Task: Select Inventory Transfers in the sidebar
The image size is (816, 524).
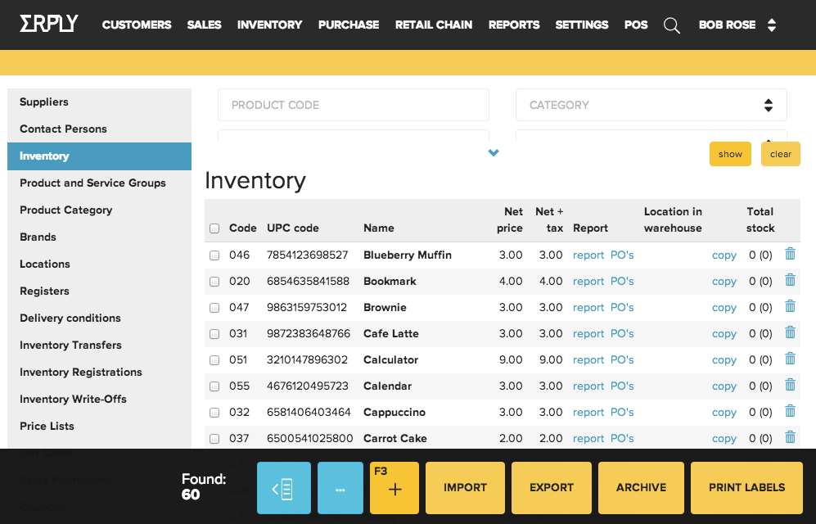Action: (70, 345)
